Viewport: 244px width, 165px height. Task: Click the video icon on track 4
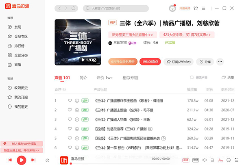(150, 129)
